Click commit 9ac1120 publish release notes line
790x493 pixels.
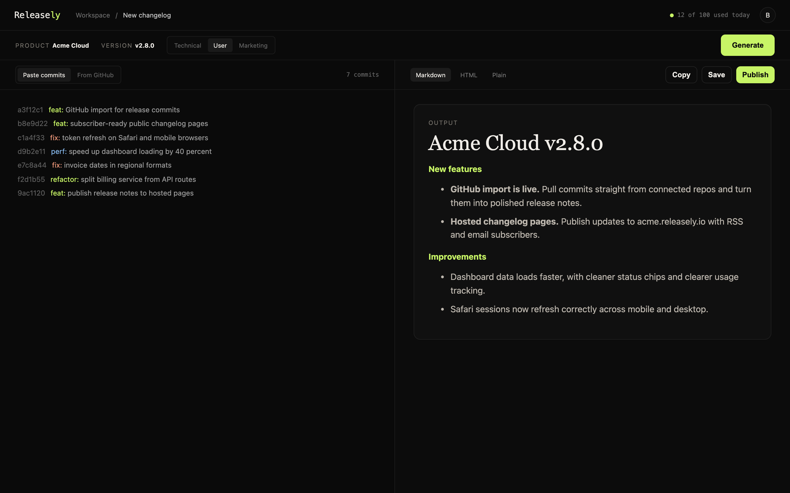pos(105,193)
